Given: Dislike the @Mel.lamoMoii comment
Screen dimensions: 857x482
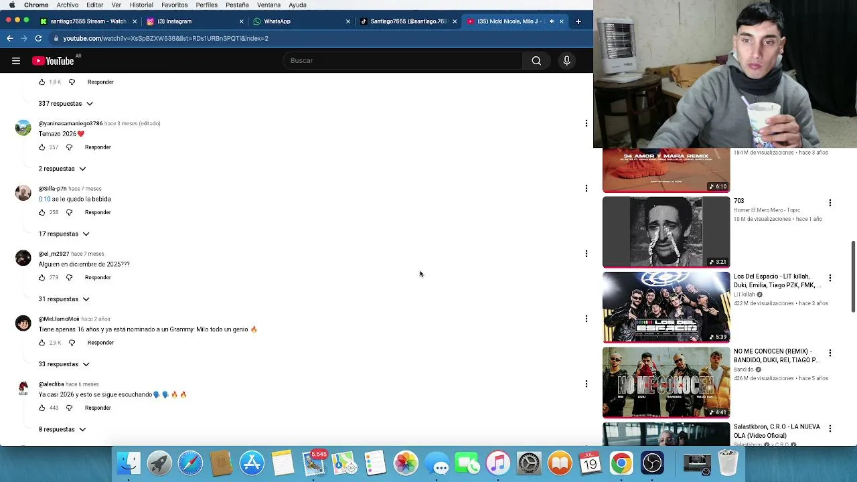Looking at the screenshot, I should [x=72, y=343].
